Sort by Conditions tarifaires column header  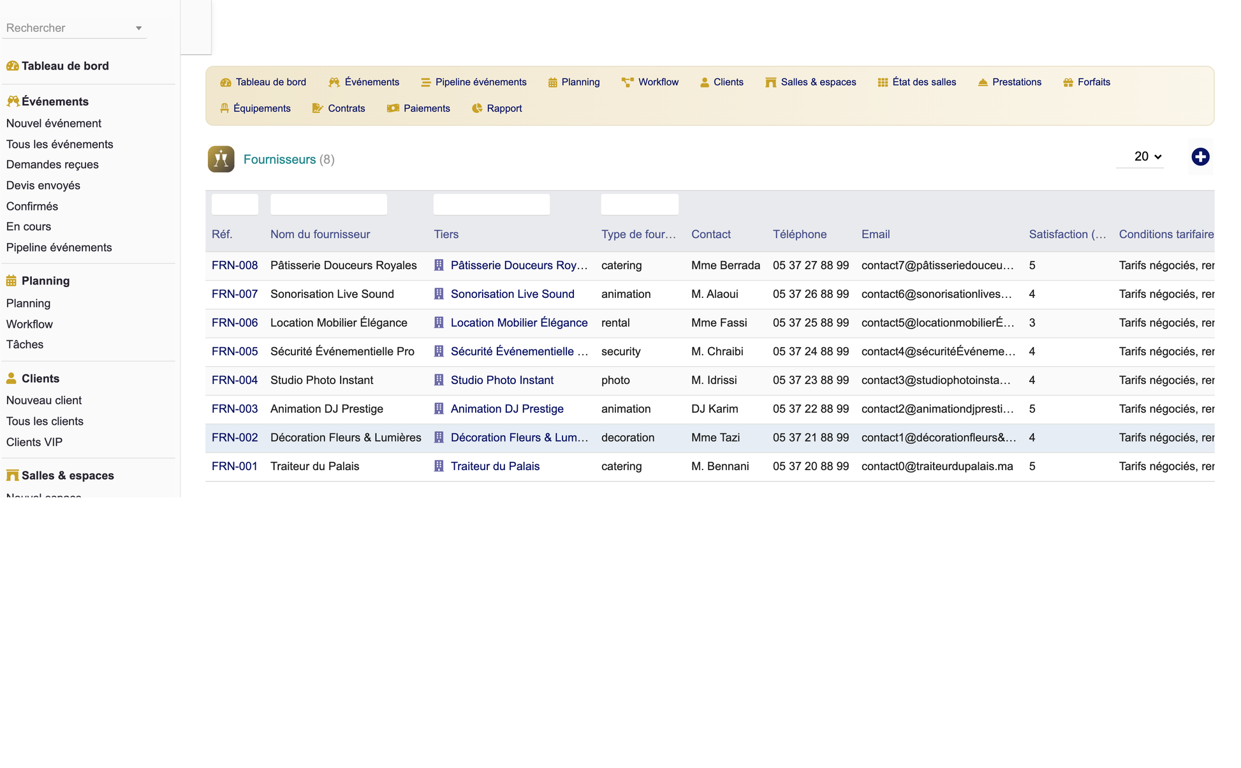(x=1166, y=234)
